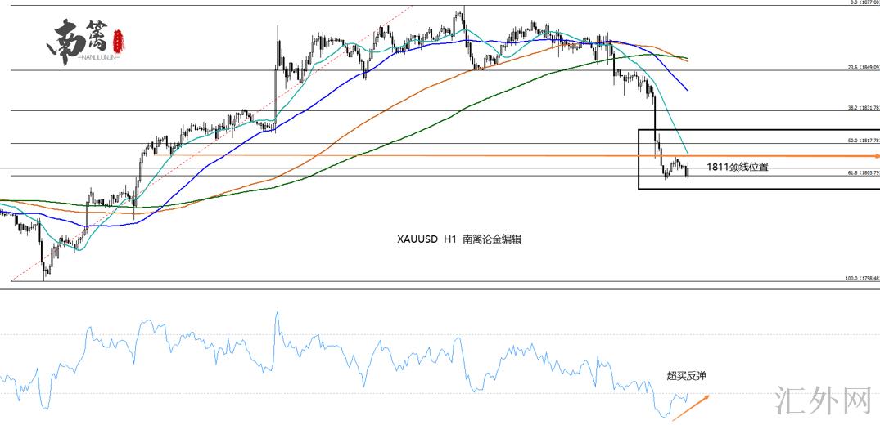Image resolution: width=880 pixels, height=425 pixels.
Task: Click the 'XAUUSD H1 南篱论金编辑' chart title
Action: [x=459, y=239]
